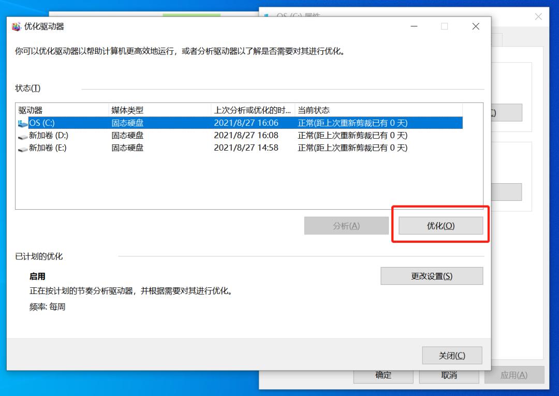Click 关闭(C) to close Optimize Drives

pyautogui.click(x=451, y=355)
